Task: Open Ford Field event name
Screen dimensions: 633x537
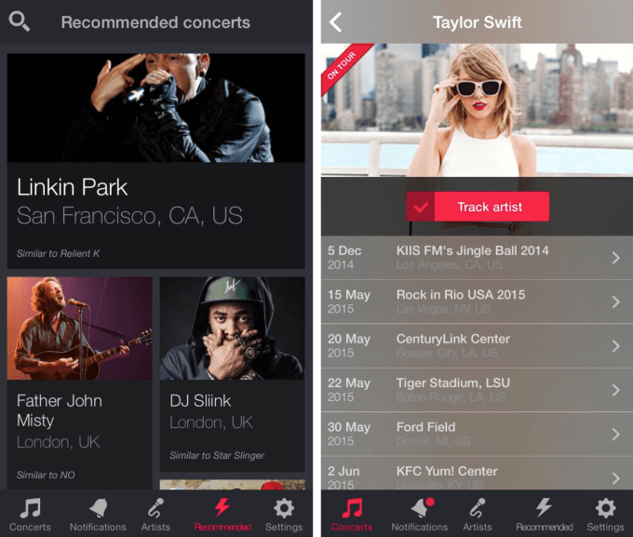Action: pos(426,427)
